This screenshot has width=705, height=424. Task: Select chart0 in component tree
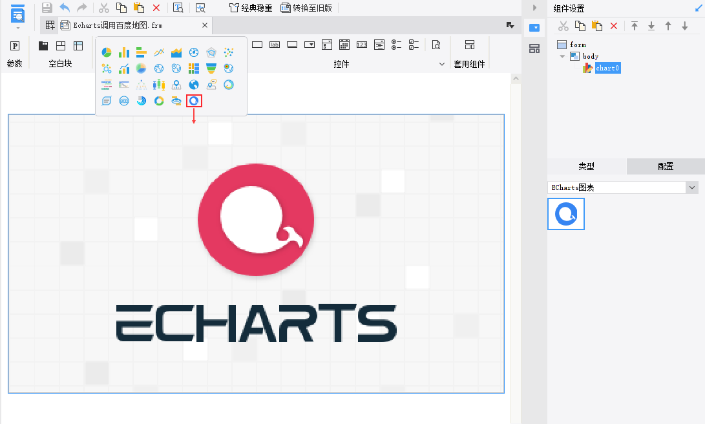[607, 68]
